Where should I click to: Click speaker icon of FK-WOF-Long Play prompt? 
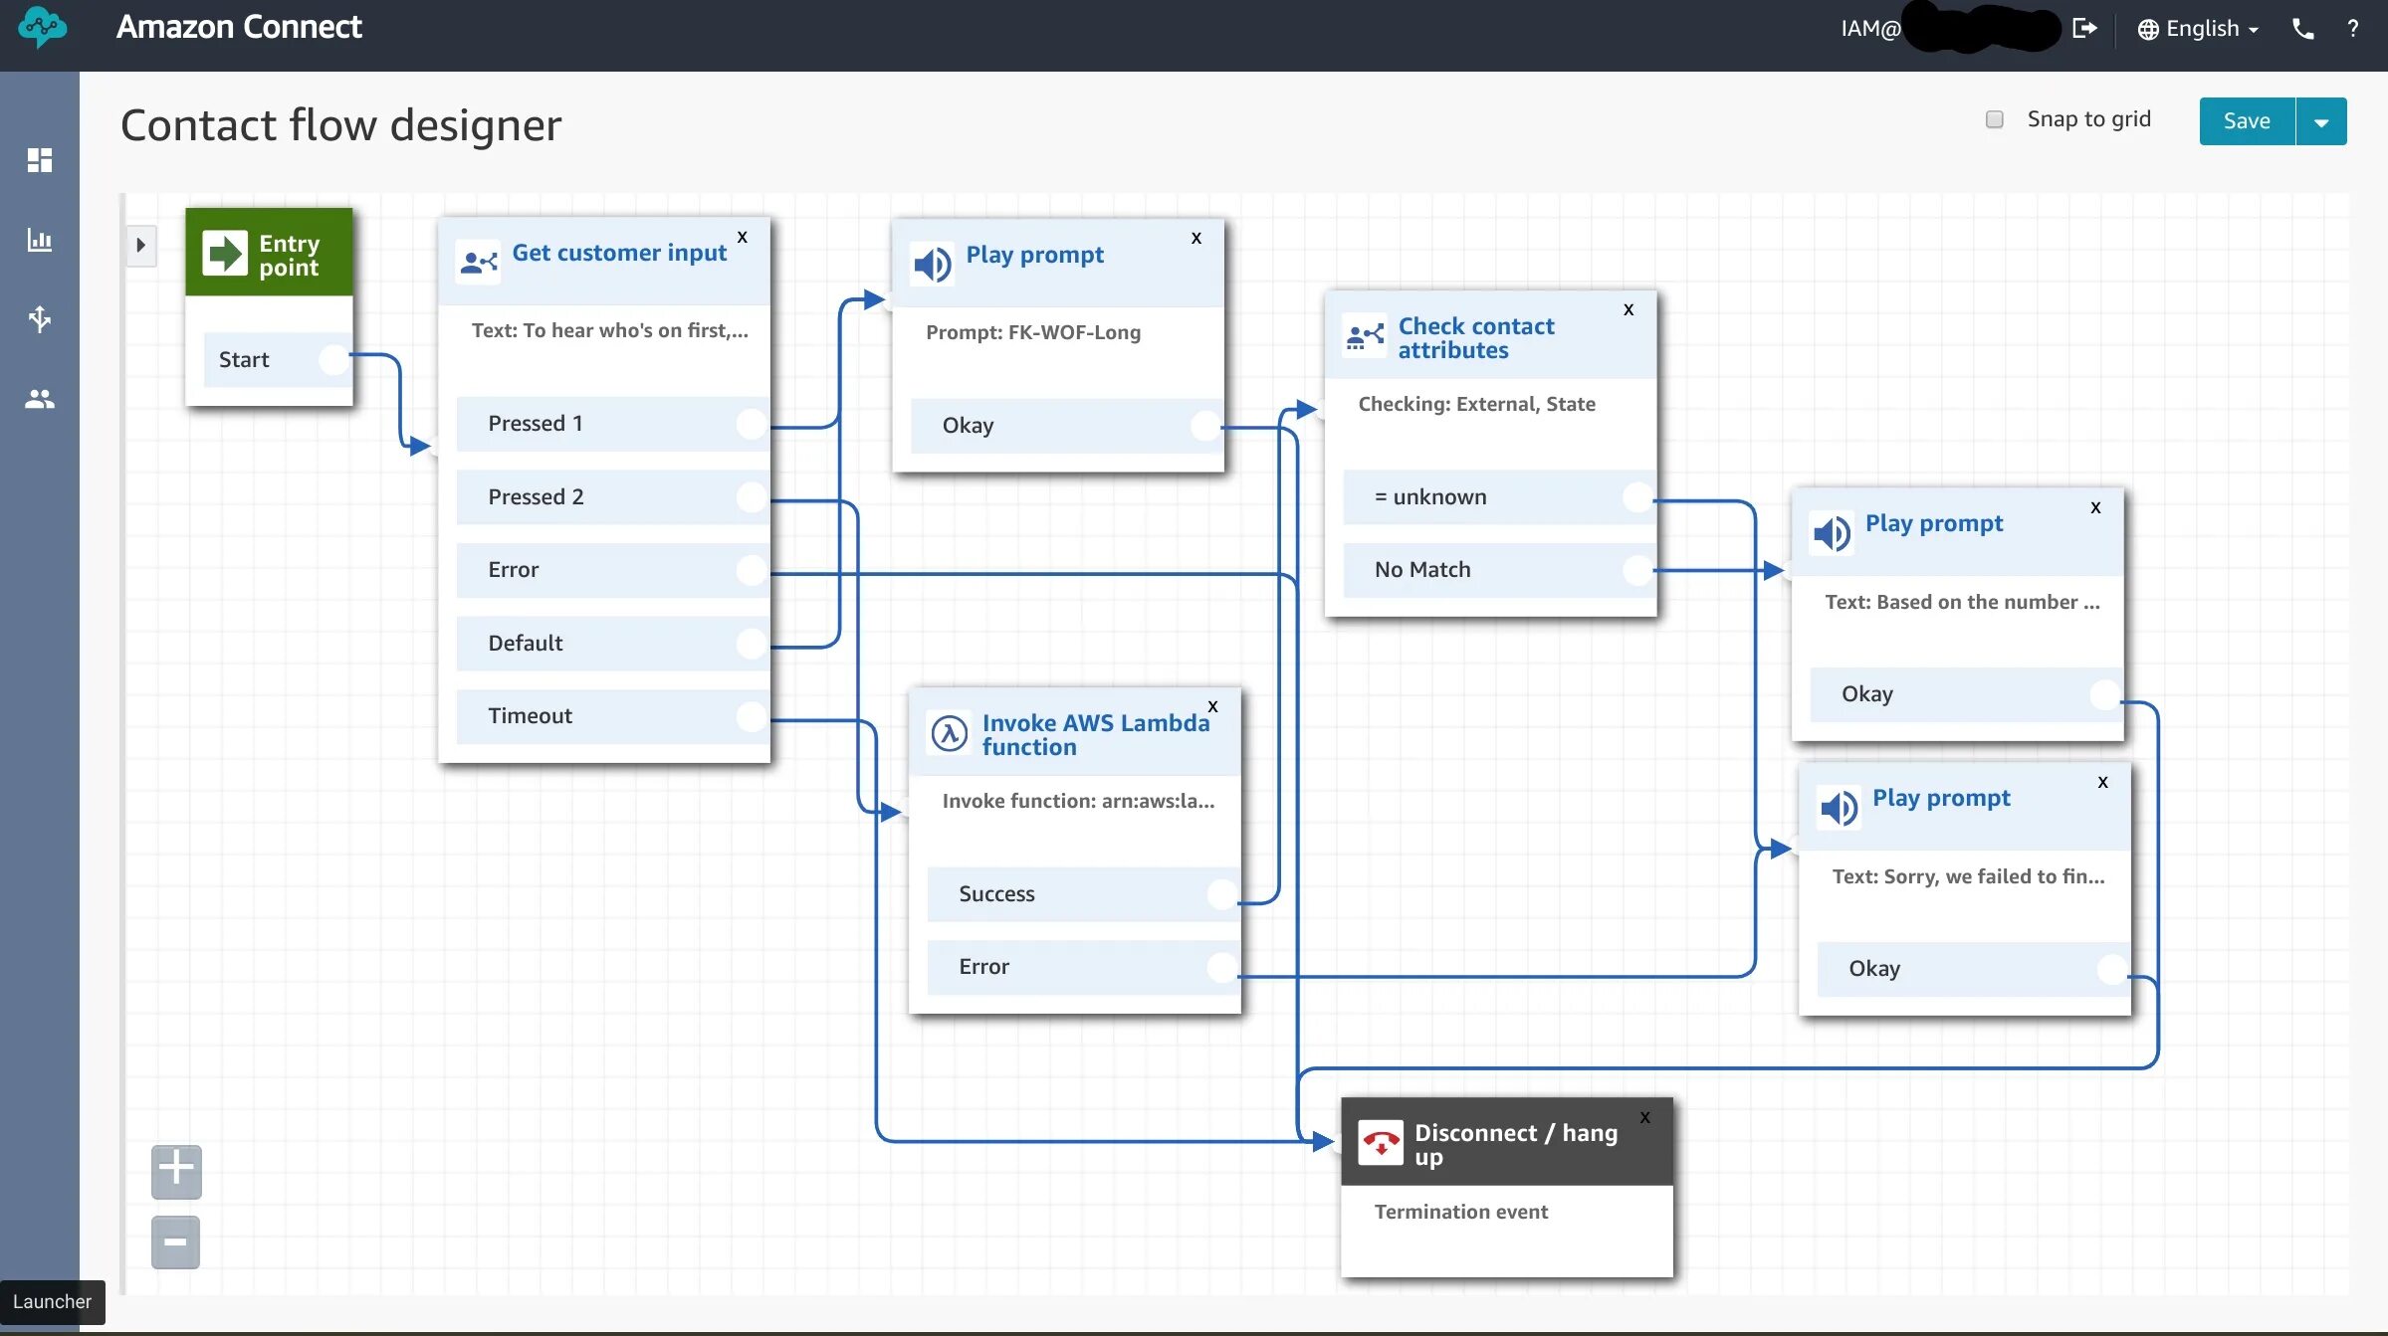coord(933,265)
